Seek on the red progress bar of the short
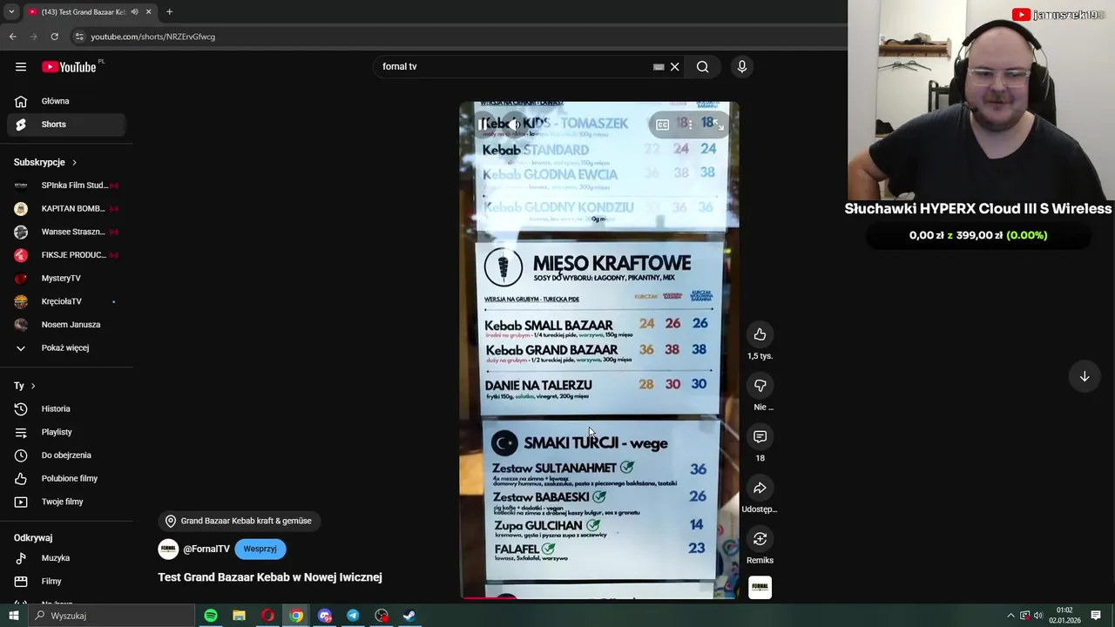The width and height of the screenshot is (1115, 627). click(x=599, y=597)
